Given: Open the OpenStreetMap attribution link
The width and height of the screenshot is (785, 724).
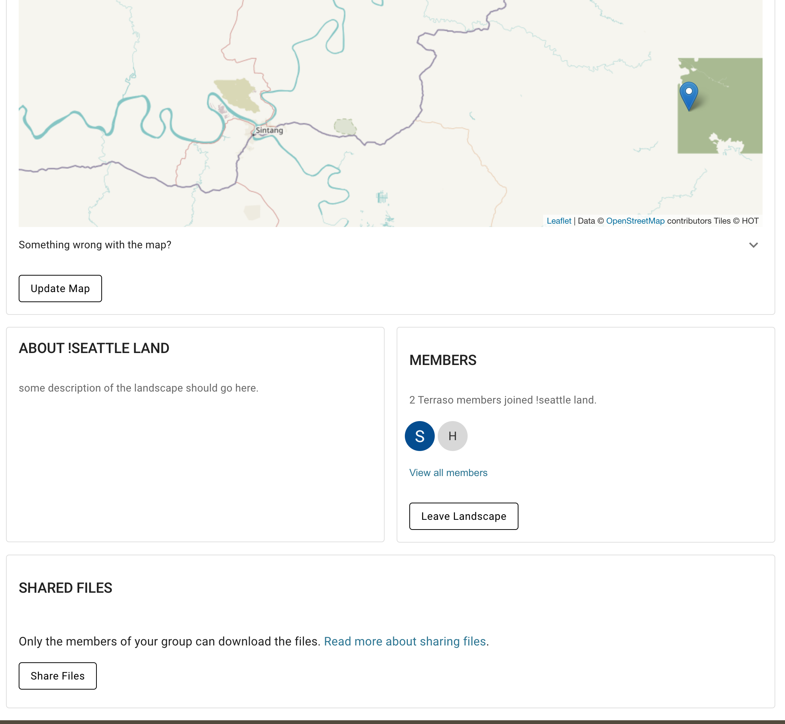Looking at the screenshot, I should [x=635, y=221].
